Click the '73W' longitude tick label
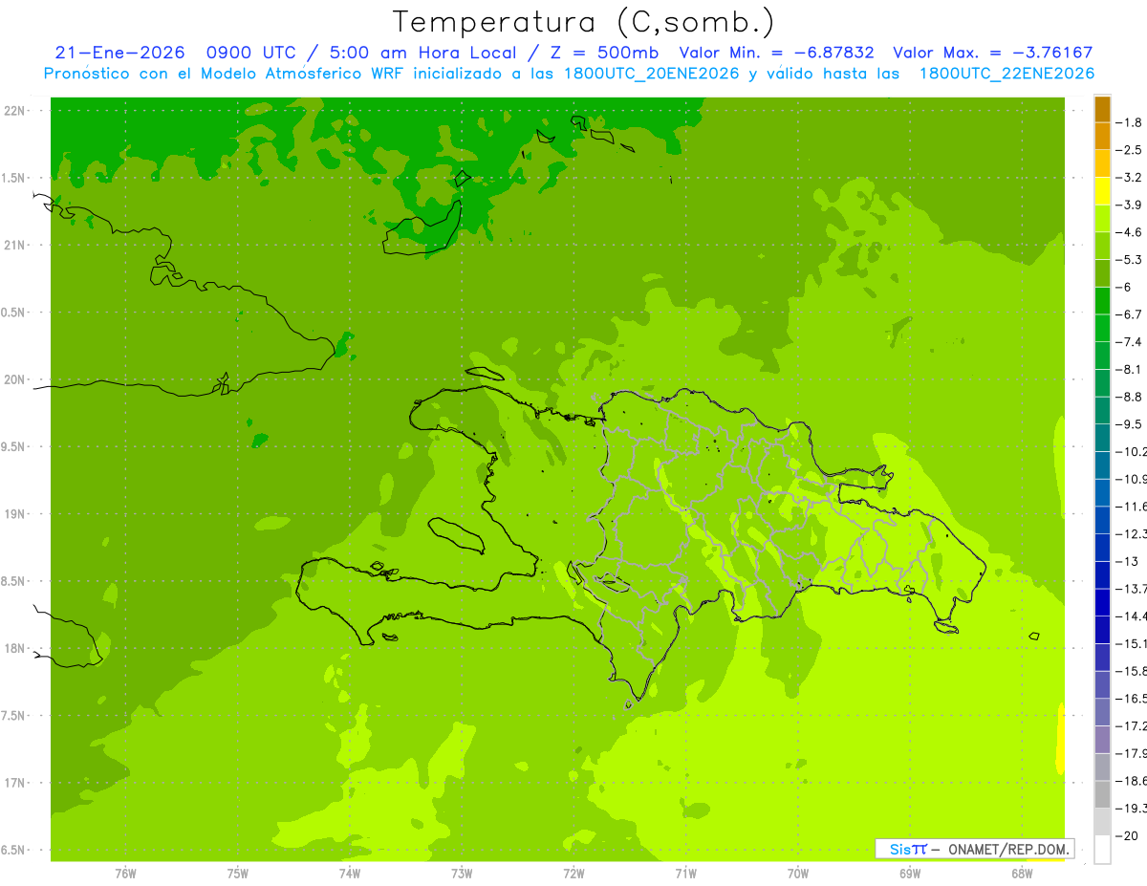This screenshot has width=1147, height=886. (462, 874)
